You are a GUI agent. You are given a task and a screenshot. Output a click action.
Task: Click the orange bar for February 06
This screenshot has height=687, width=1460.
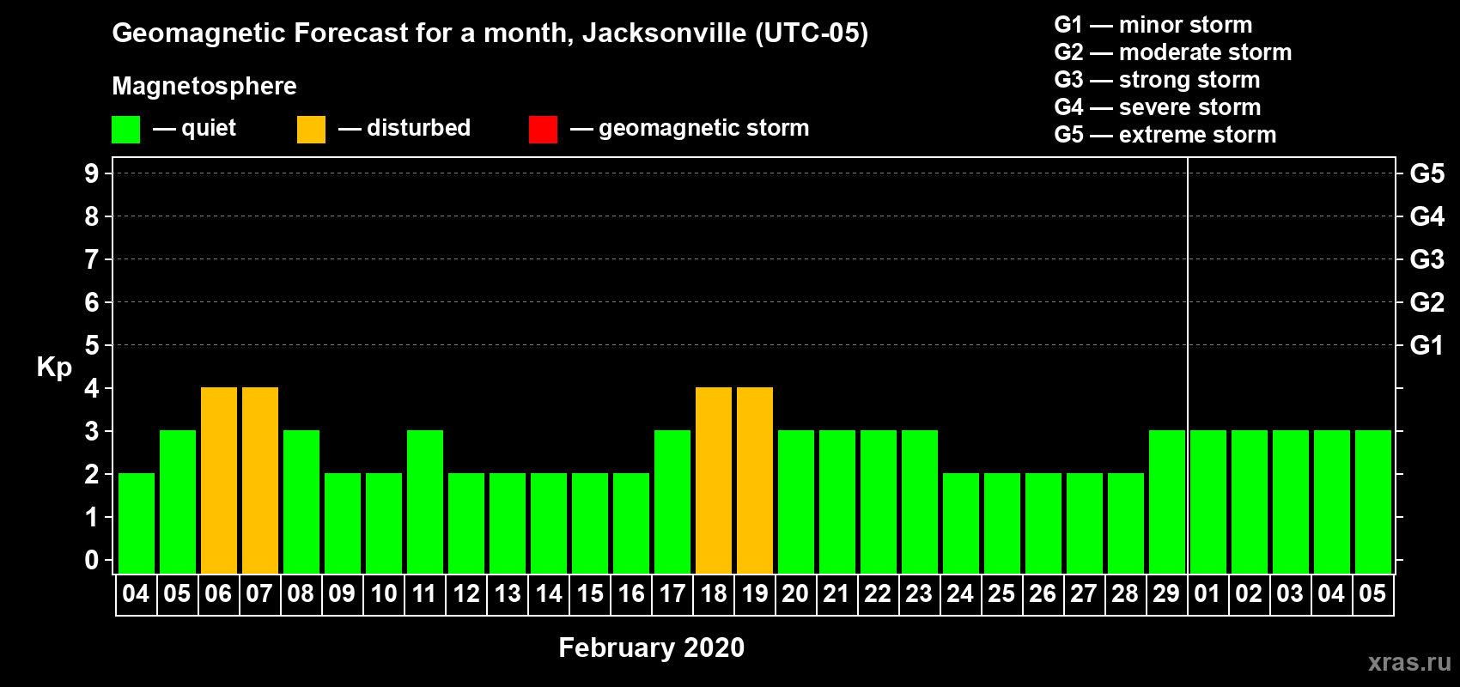coord(219,480)
